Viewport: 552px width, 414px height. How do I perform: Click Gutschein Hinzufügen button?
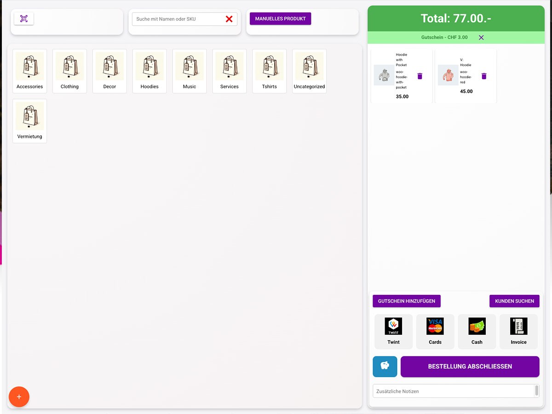pos(407,301)
